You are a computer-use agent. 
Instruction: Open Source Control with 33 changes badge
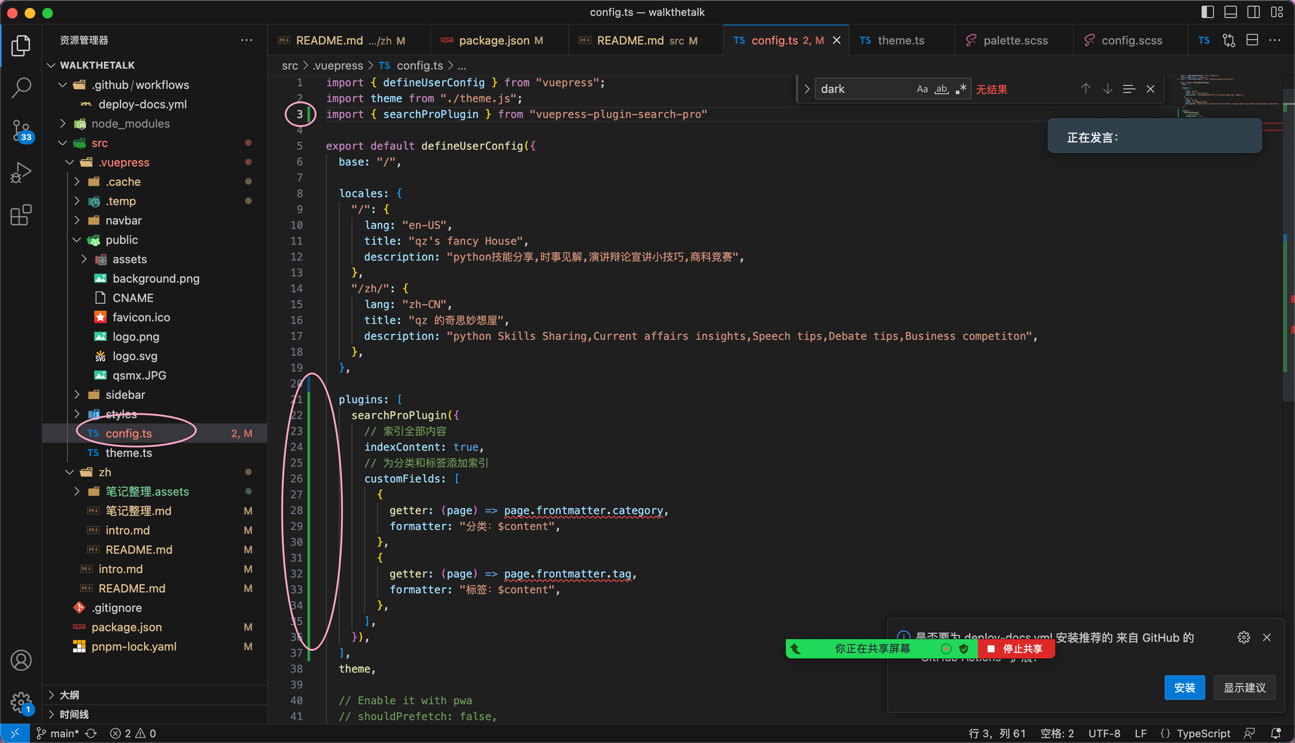(x=22, y=131)
